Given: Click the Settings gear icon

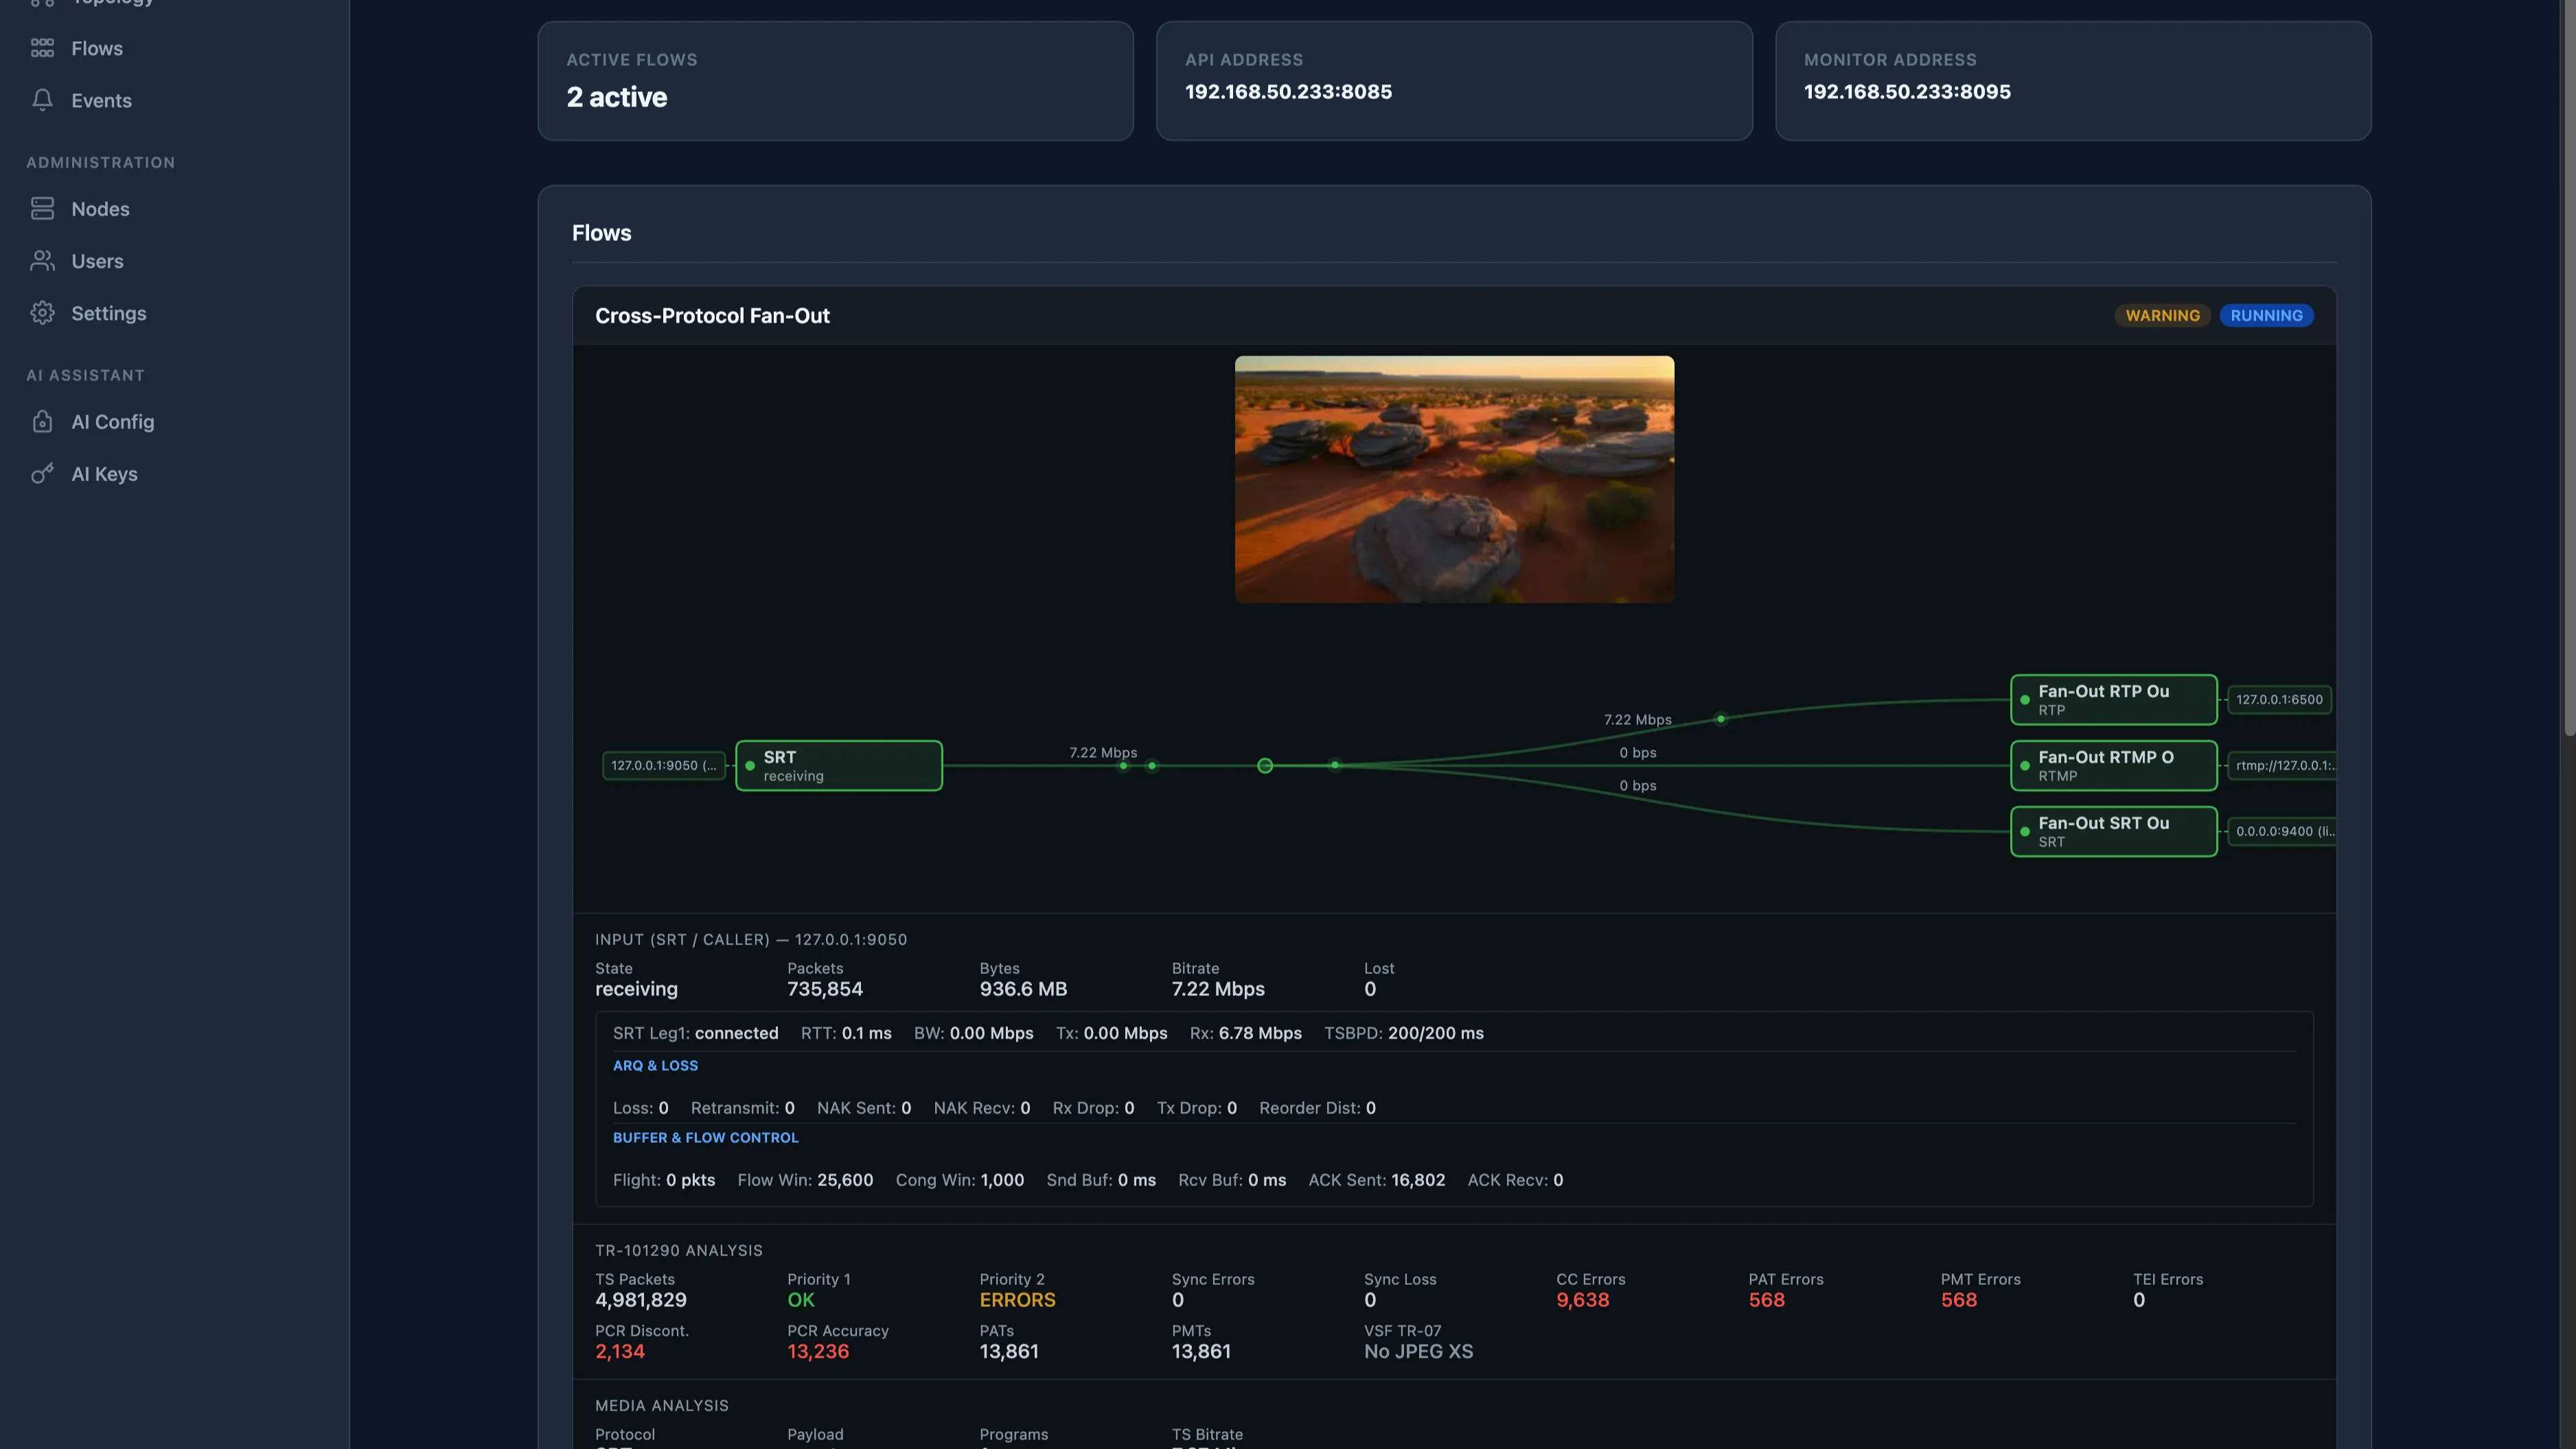Looking at the screenshot, I should [42, 313].
